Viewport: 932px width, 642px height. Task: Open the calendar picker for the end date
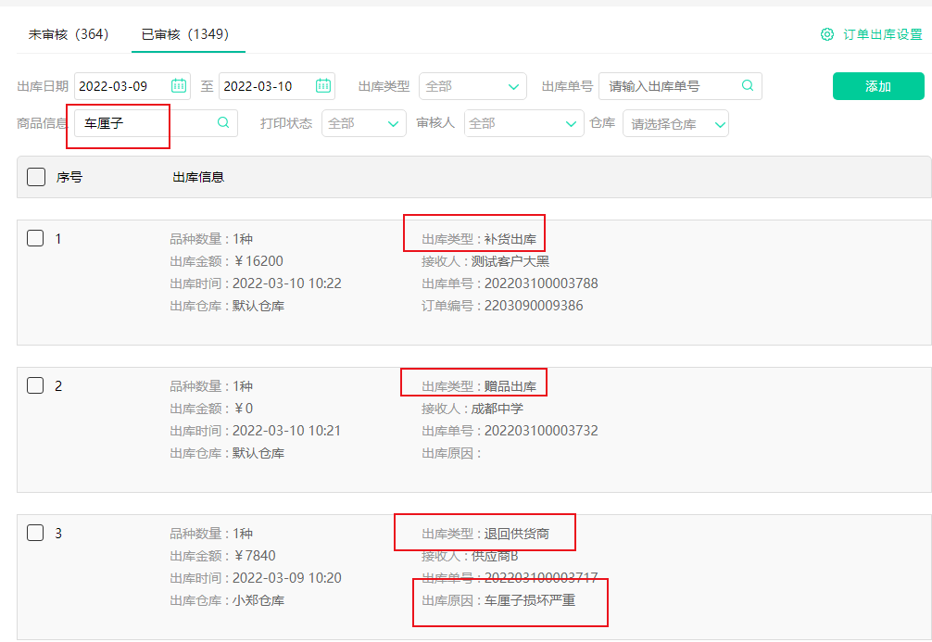(x=323, y=85)
